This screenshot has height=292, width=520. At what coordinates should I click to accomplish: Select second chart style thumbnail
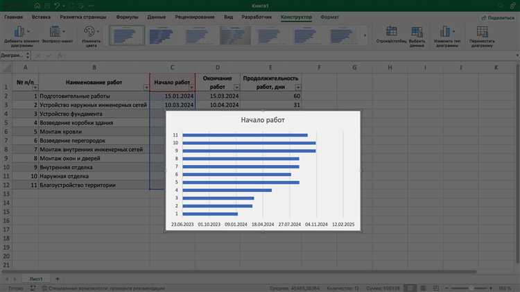coord(161,35)
